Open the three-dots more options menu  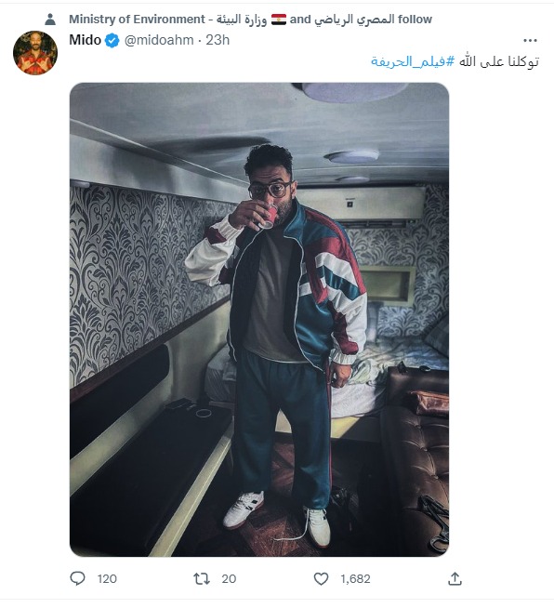[x=530, y=40]
